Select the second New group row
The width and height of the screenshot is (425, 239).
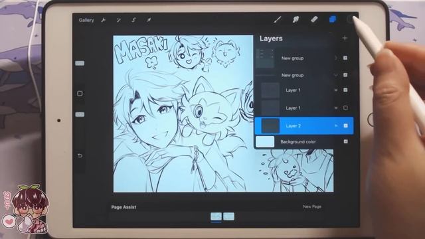coord(303,75)
